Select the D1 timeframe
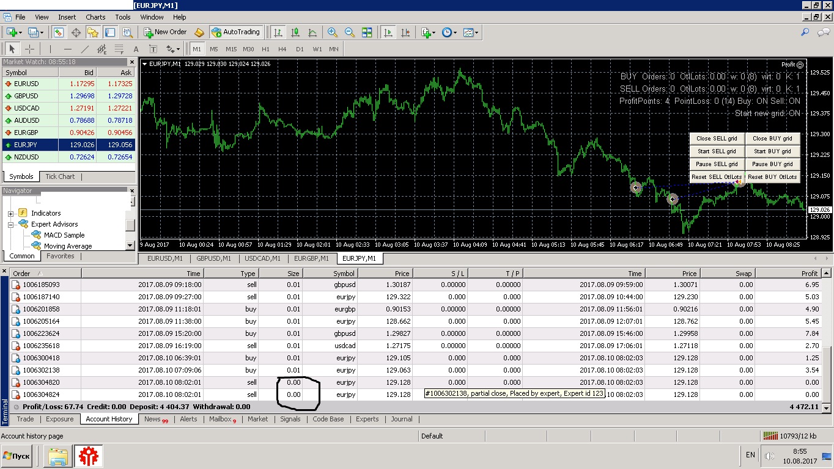This screenshot has width=834, height=469. [300, 49]
